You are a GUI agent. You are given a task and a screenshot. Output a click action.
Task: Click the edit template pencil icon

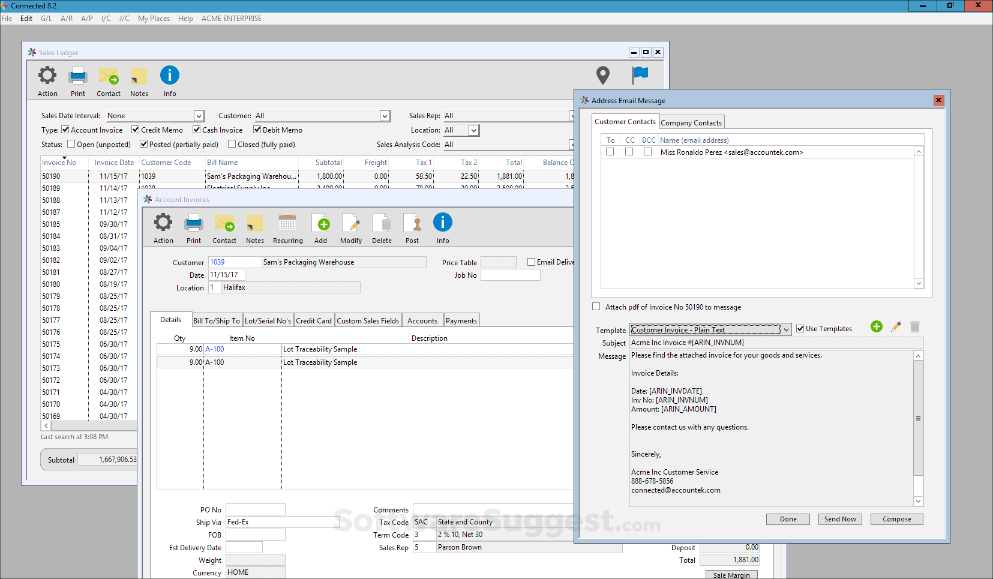click(x=896, y=327)
